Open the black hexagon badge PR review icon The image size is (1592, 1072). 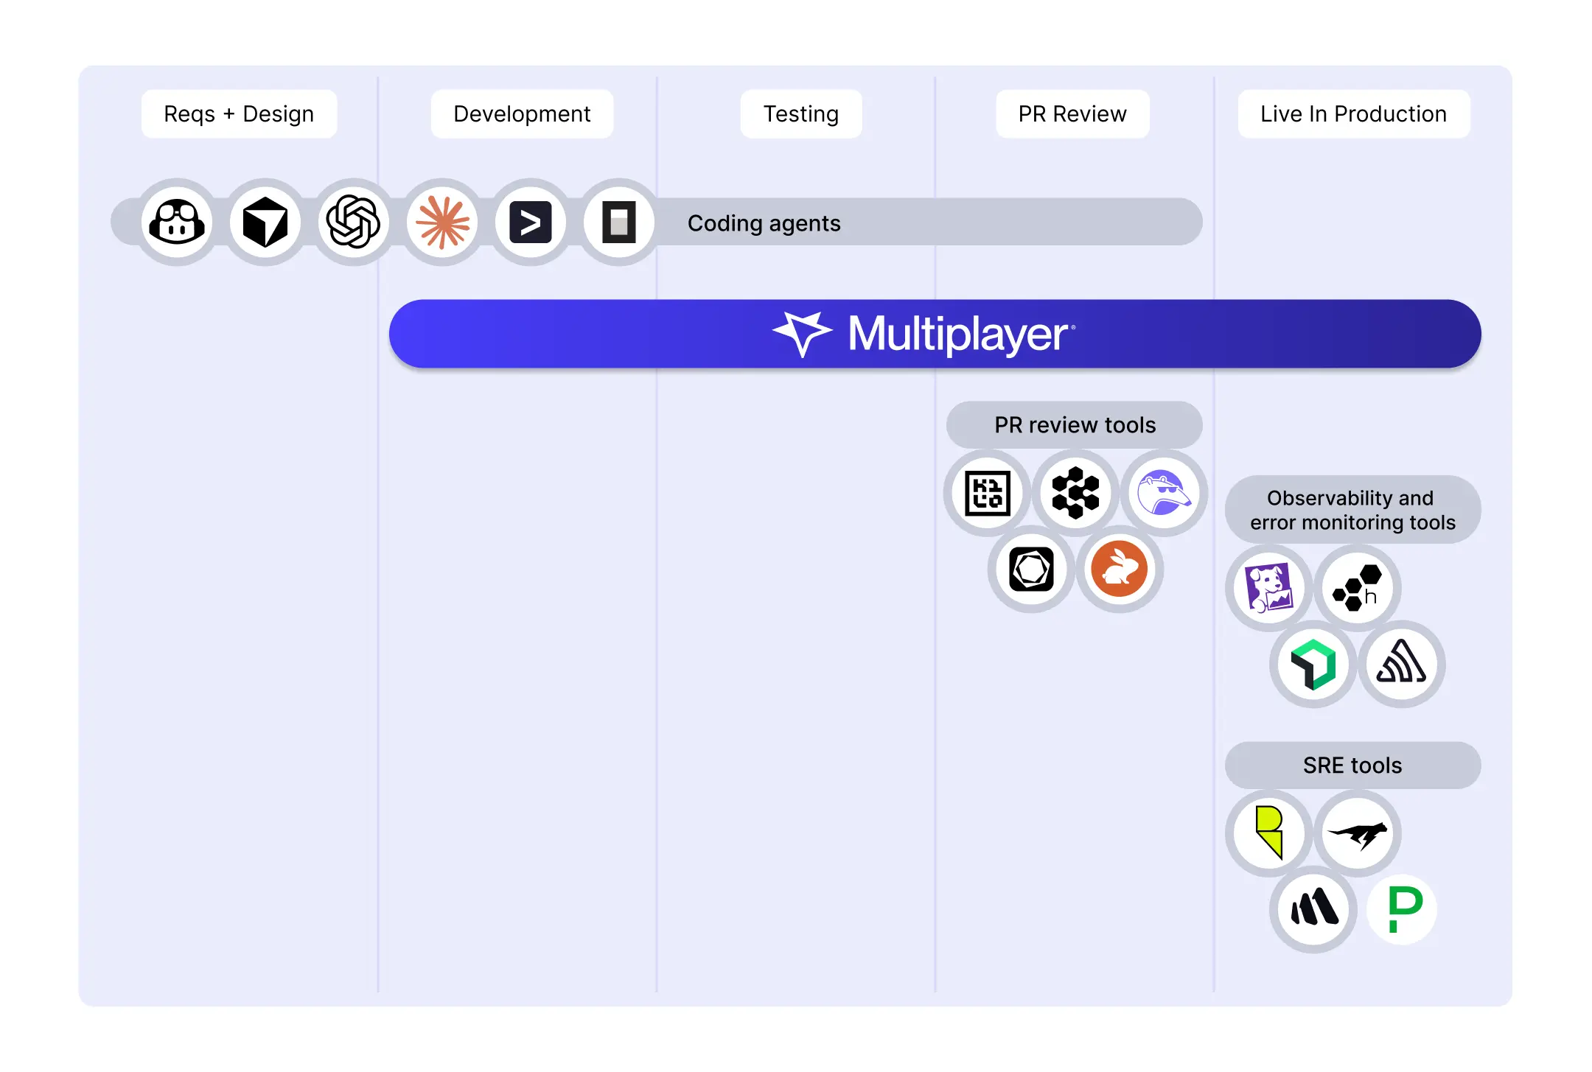click(x=1030, y=569)
